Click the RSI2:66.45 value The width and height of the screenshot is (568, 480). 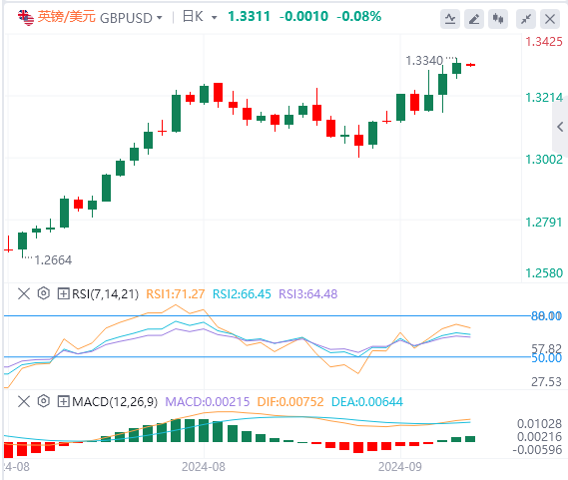(x=242, y=294)
